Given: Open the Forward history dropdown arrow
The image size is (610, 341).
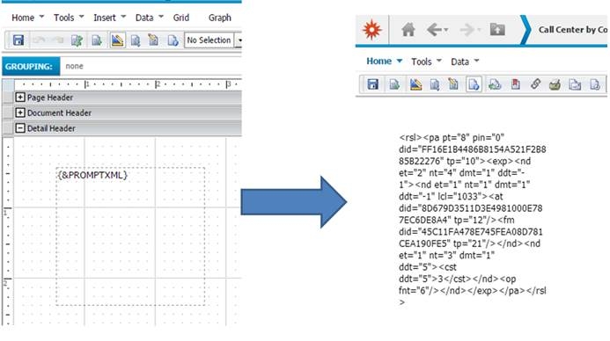Looking at the screenshot, I should click(479, 30).
